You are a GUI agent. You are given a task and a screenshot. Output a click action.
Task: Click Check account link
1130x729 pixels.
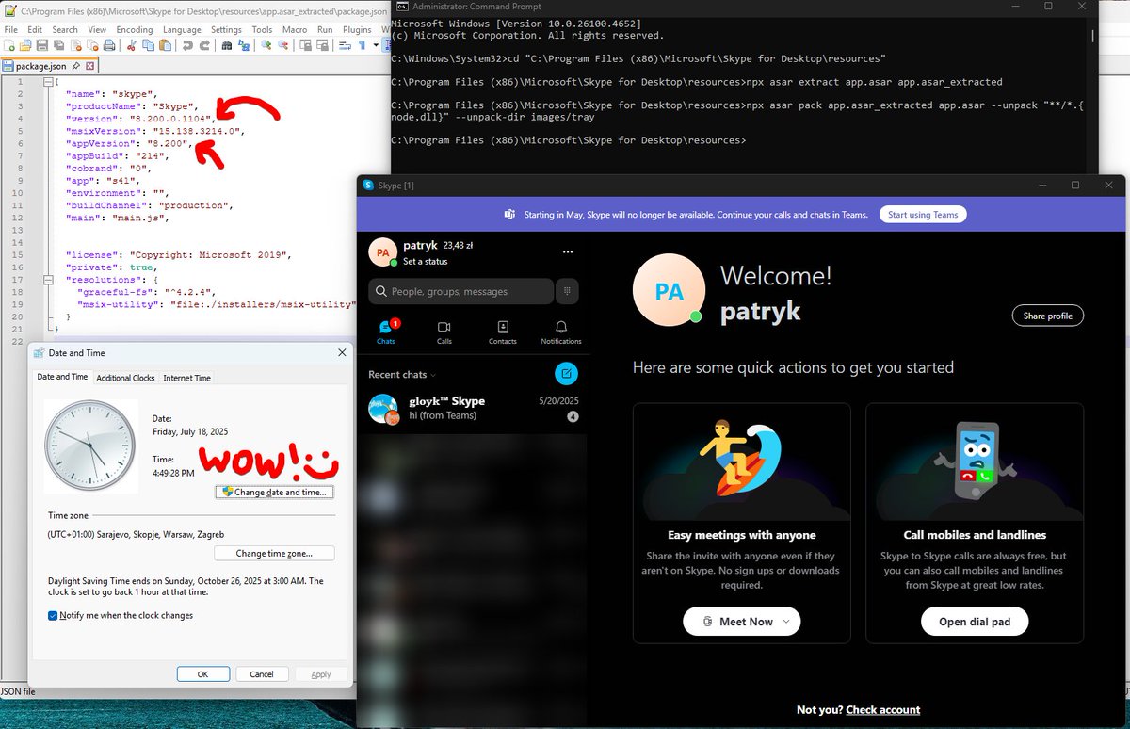point(882,709)
